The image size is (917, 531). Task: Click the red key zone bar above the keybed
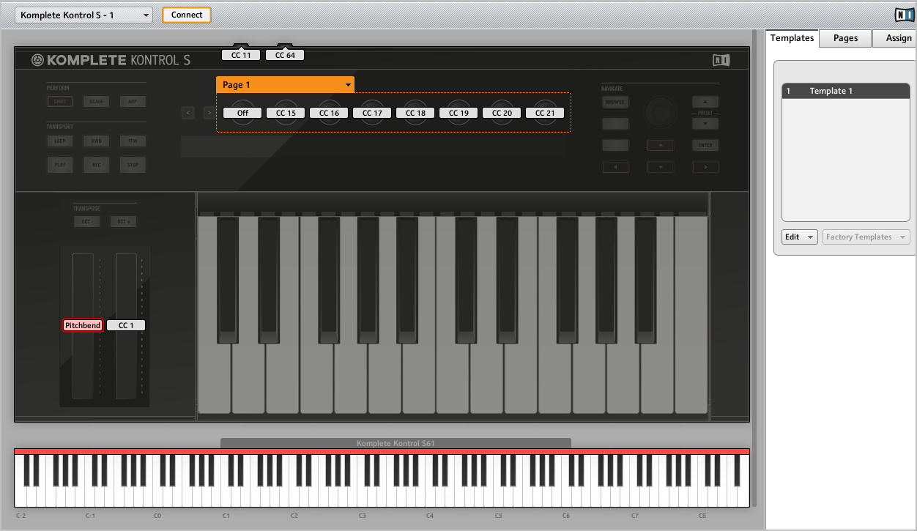[x=382, y=451]
